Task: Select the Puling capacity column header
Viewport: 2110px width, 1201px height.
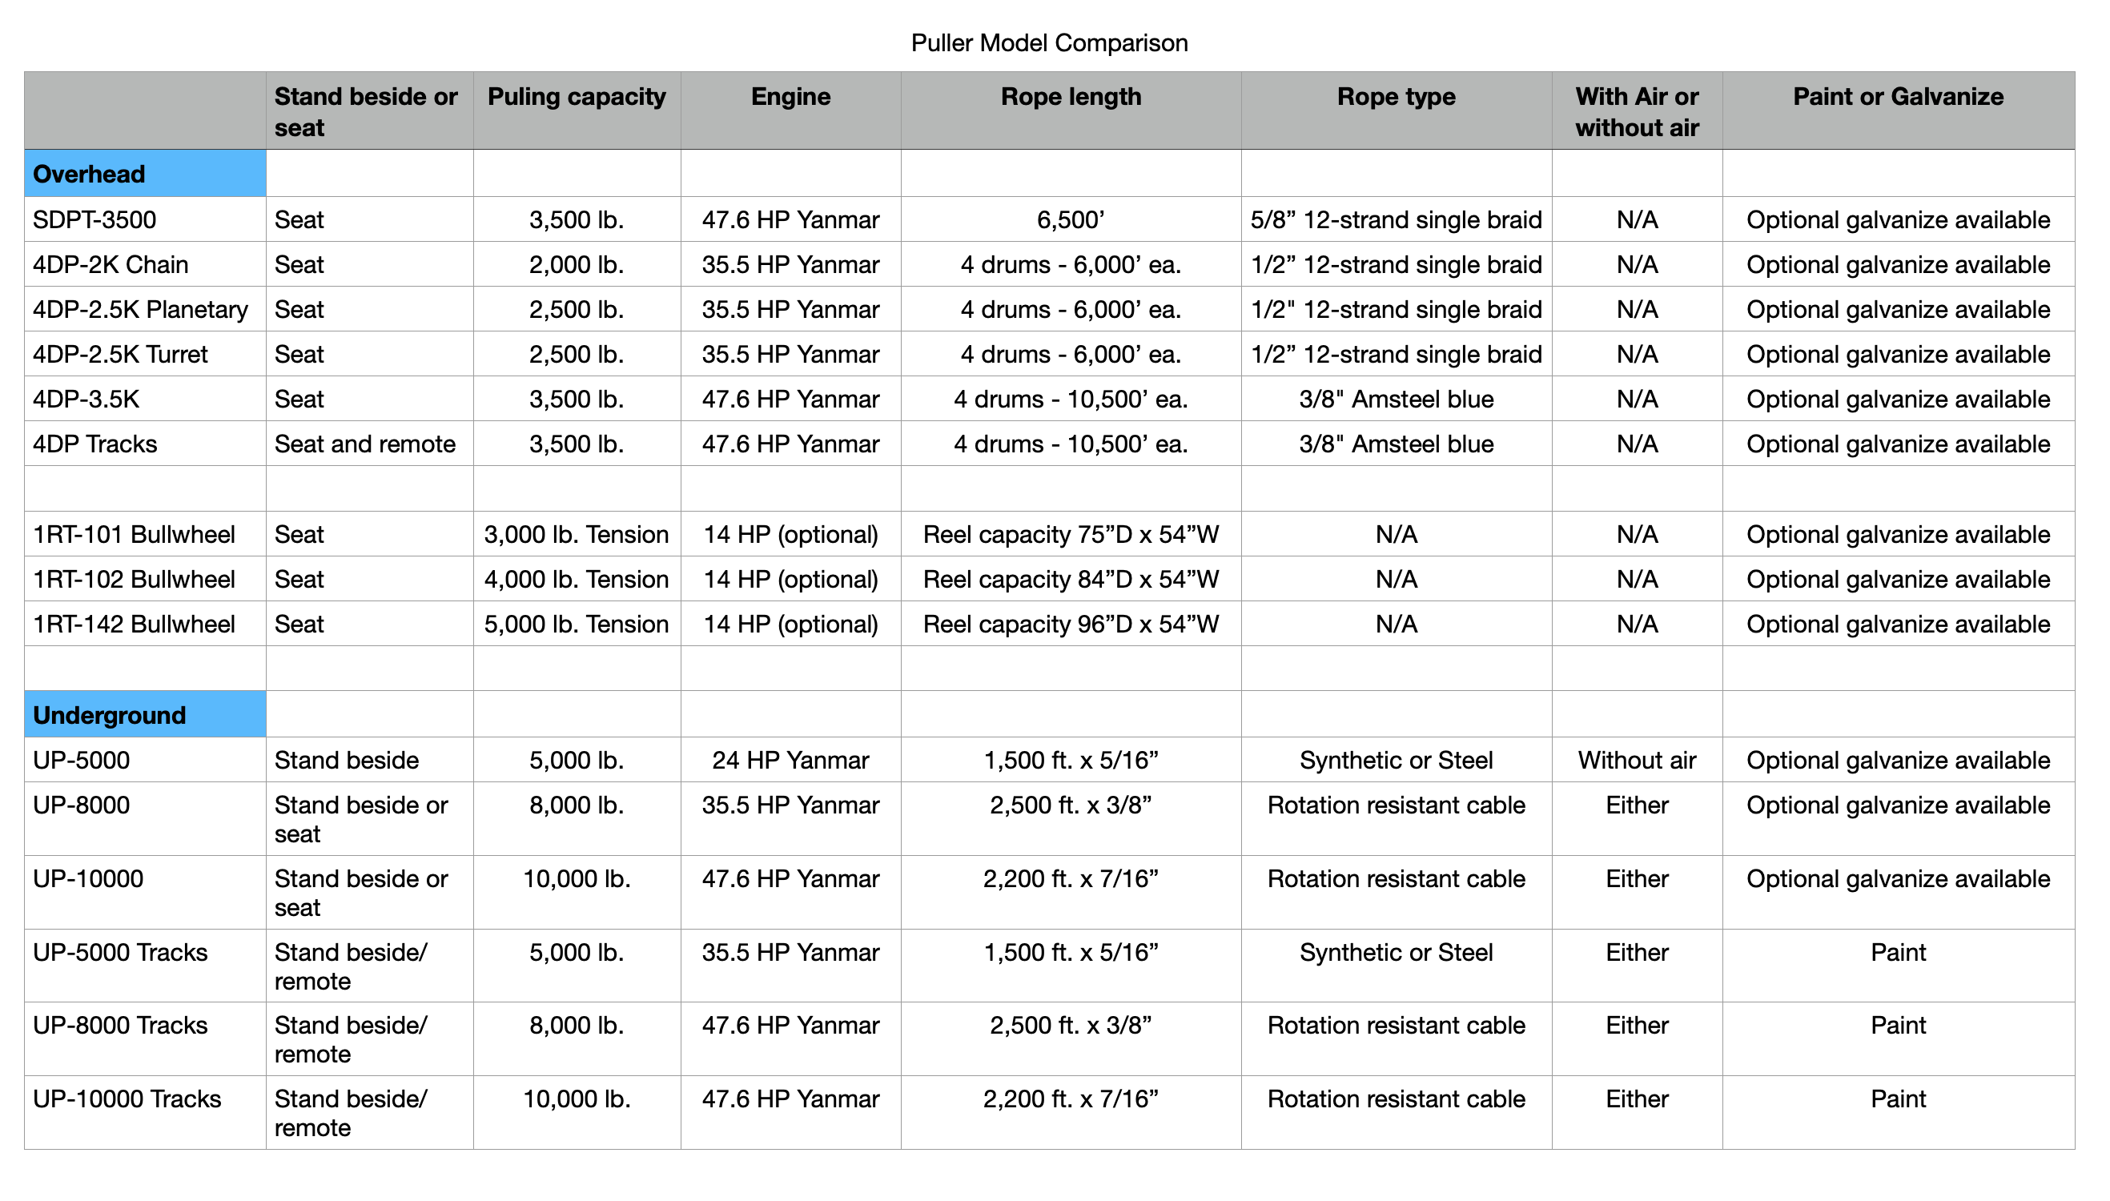Action: coord(577,98)
